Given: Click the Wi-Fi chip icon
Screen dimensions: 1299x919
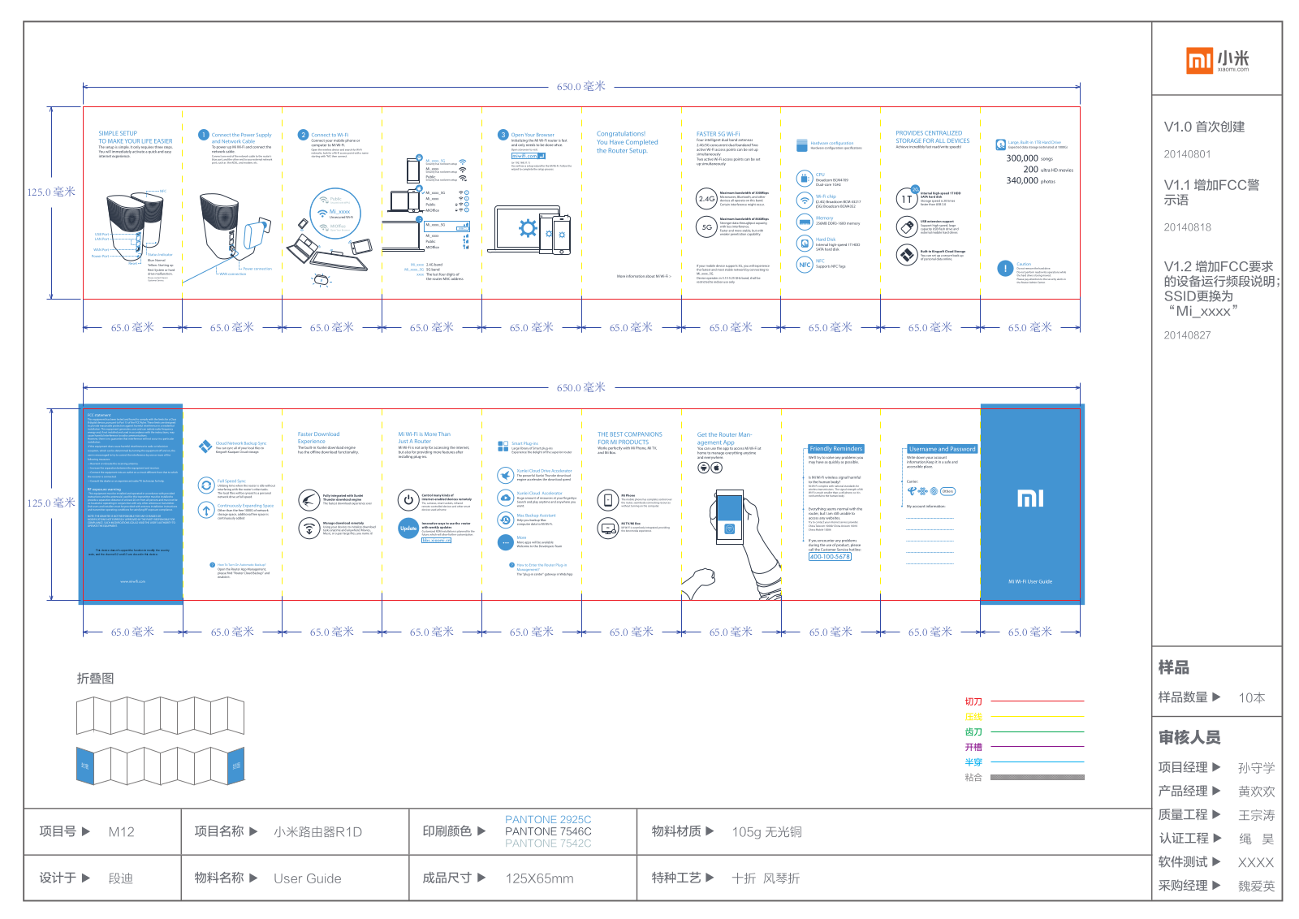Looking at the screenshot, I should pyautogui.click(x=804, y=200).
